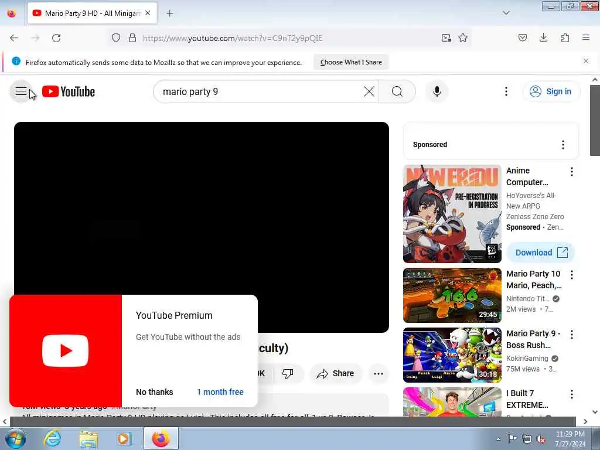Open the Sponsored card options menu
The image size is (600, 450).
tap(562, 145)
